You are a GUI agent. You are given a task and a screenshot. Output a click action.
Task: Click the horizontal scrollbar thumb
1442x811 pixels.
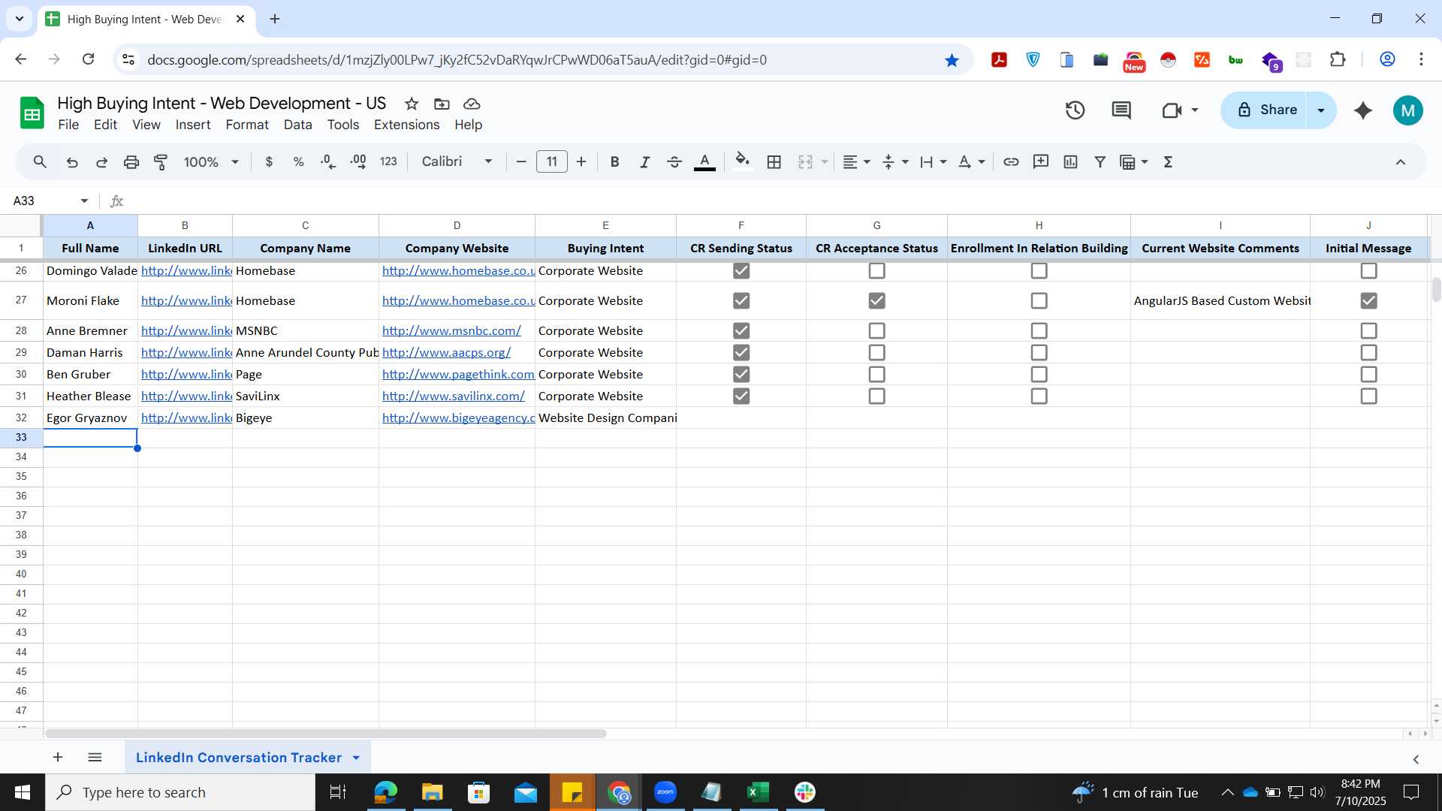coord(325,734)
